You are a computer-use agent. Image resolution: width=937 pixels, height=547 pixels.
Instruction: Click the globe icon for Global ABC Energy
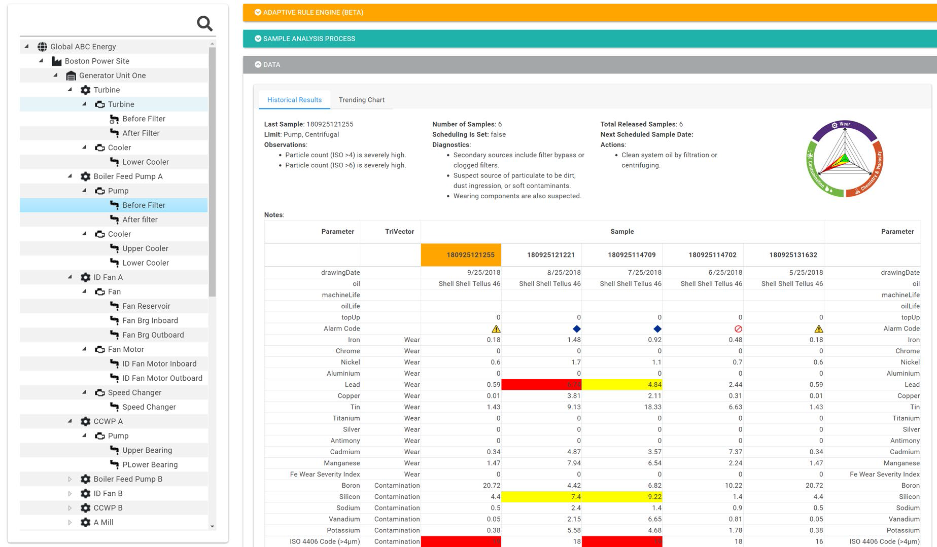[x=43, y=47]
